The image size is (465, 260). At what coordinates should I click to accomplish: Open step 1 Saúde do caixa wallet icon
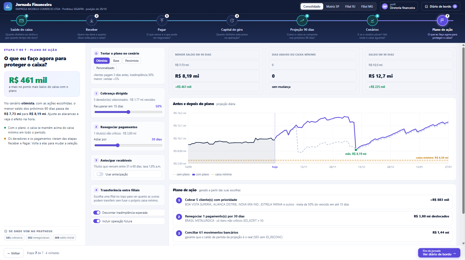point(21,20)
